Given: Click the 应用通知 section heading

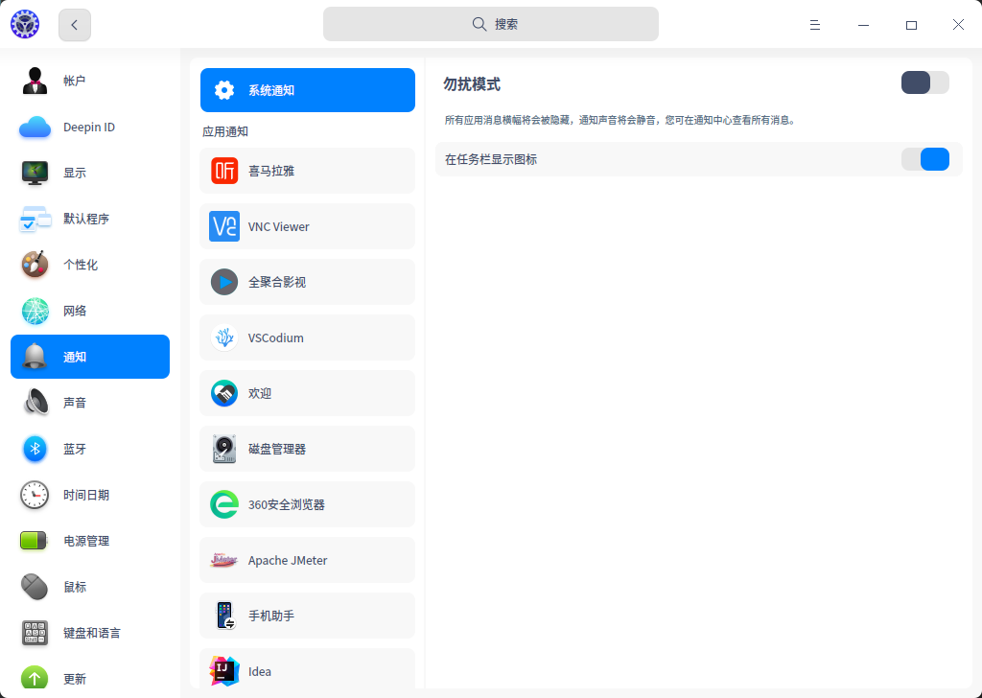Looking at the screenshot, I should [x=225, y=131].
